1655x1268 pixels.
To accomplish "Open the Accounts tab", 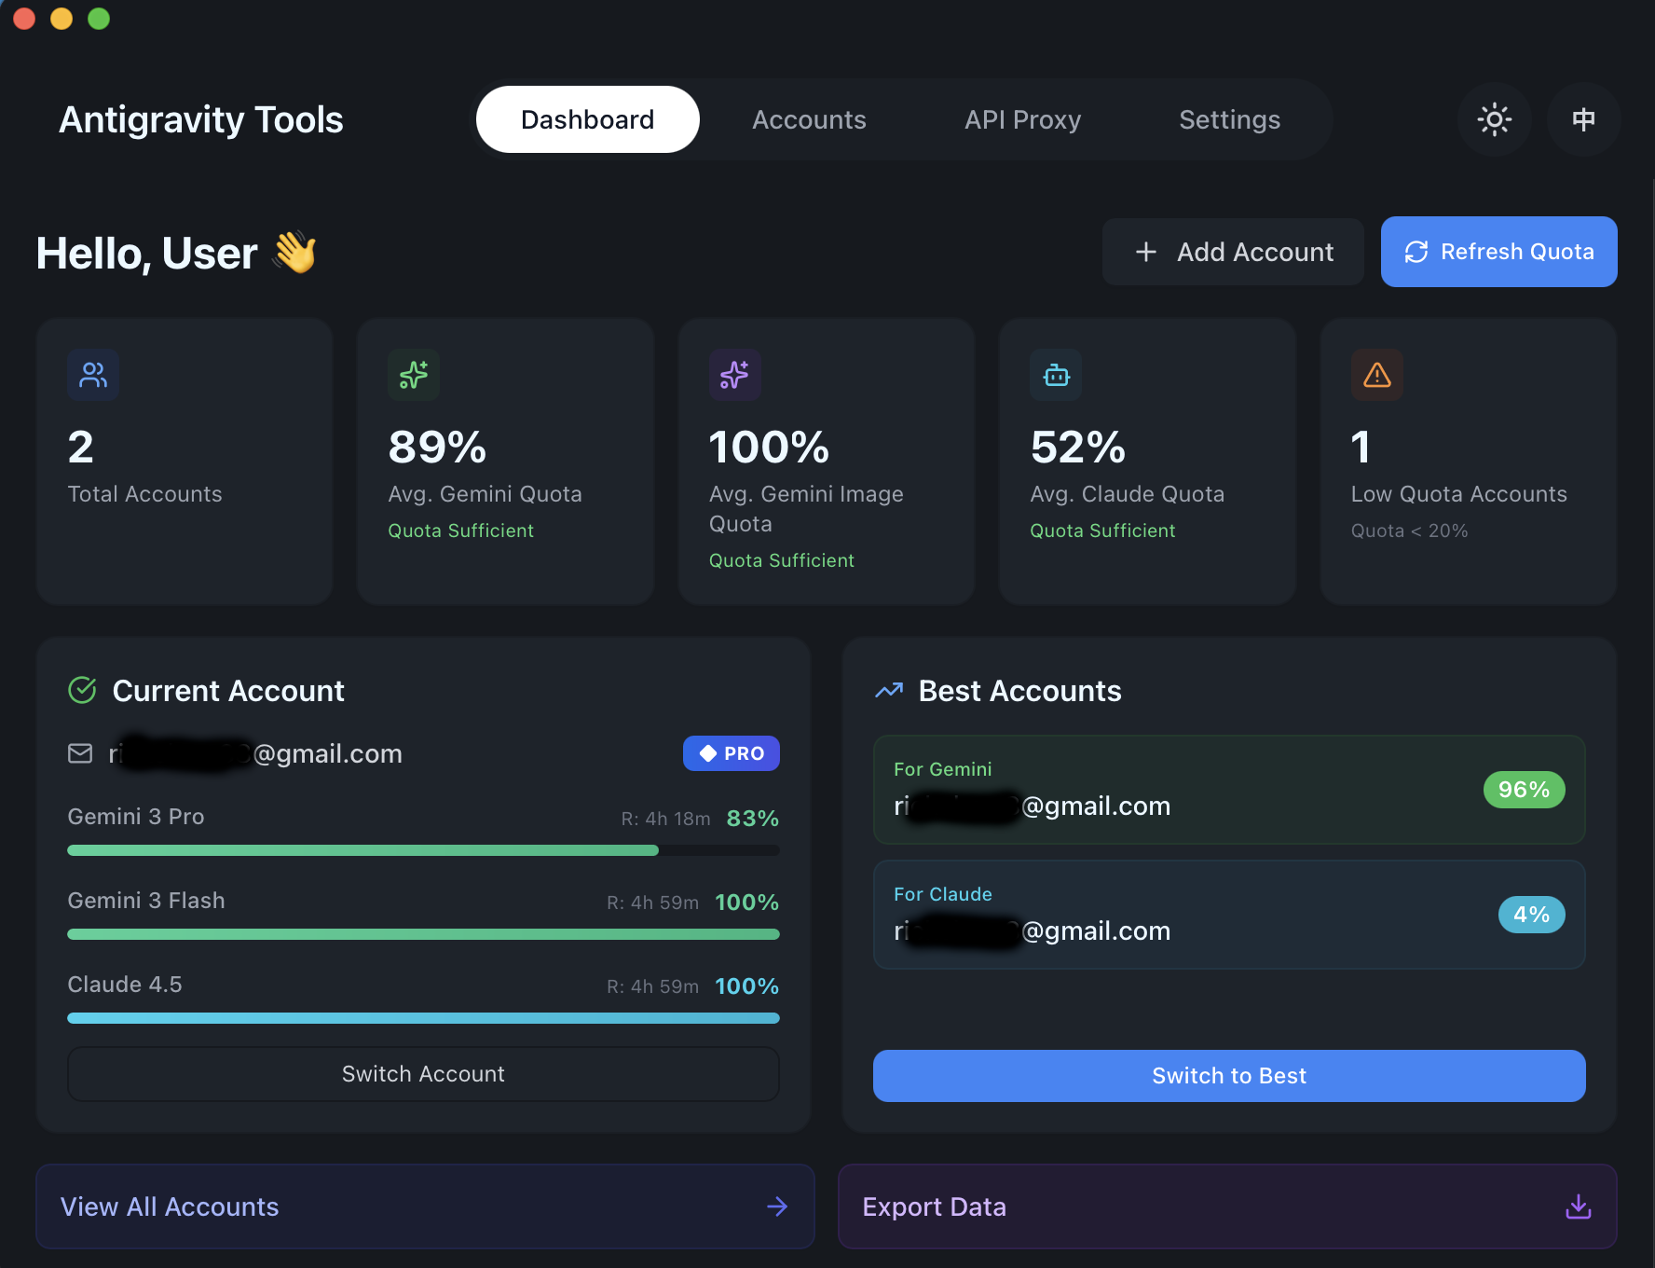I will [809, 119].
